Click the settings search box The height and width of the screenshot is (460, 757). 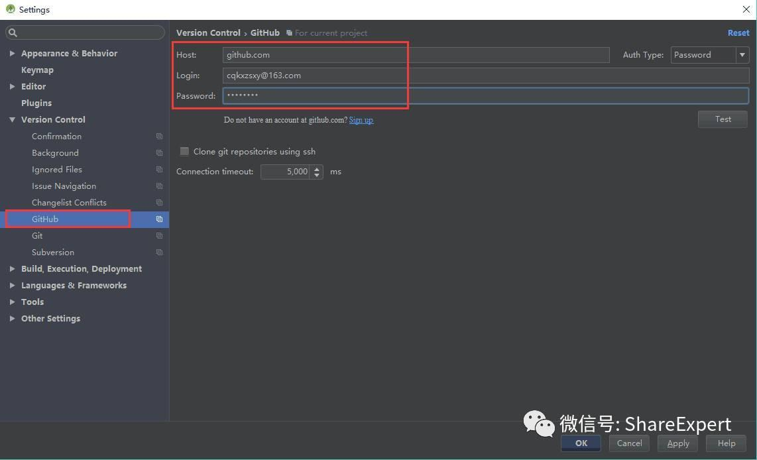tap(85, 32)
